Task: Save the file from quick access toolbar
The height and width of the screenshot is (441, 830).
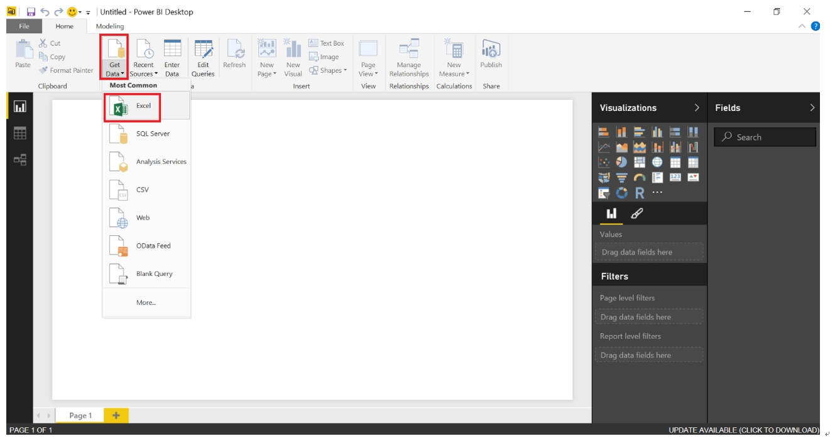Action: (x=30, y=12)
